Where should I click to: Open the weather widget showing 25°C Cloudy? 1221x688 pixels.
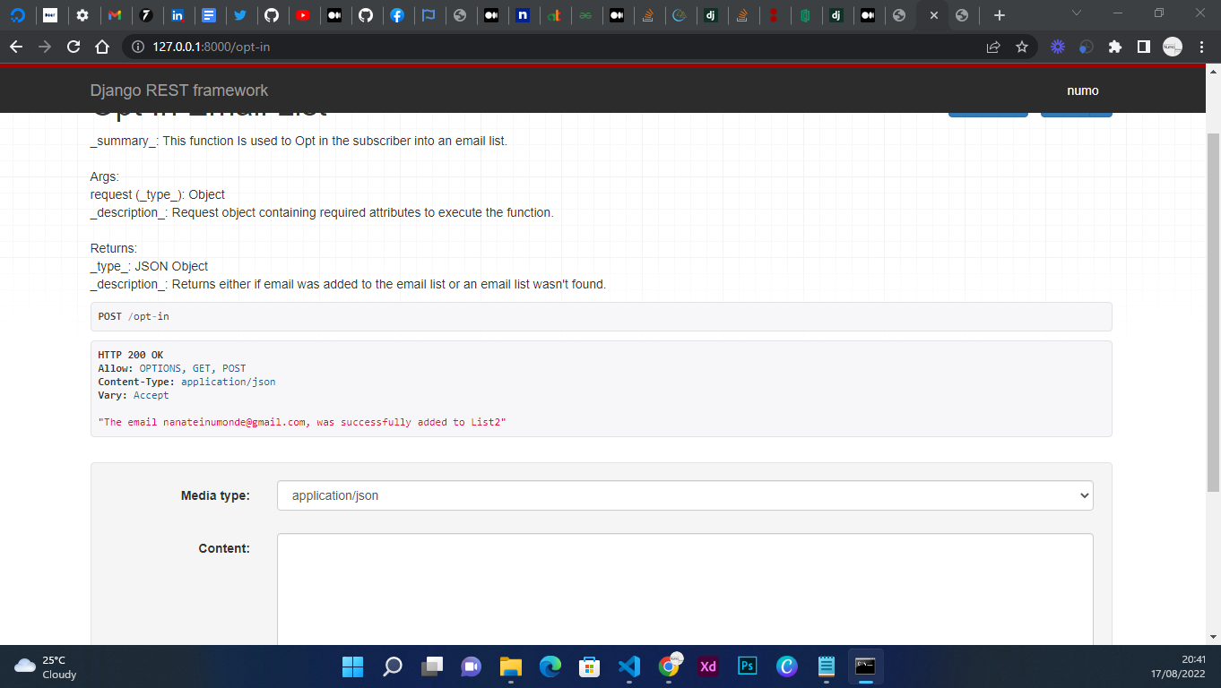tap(47, 666)
